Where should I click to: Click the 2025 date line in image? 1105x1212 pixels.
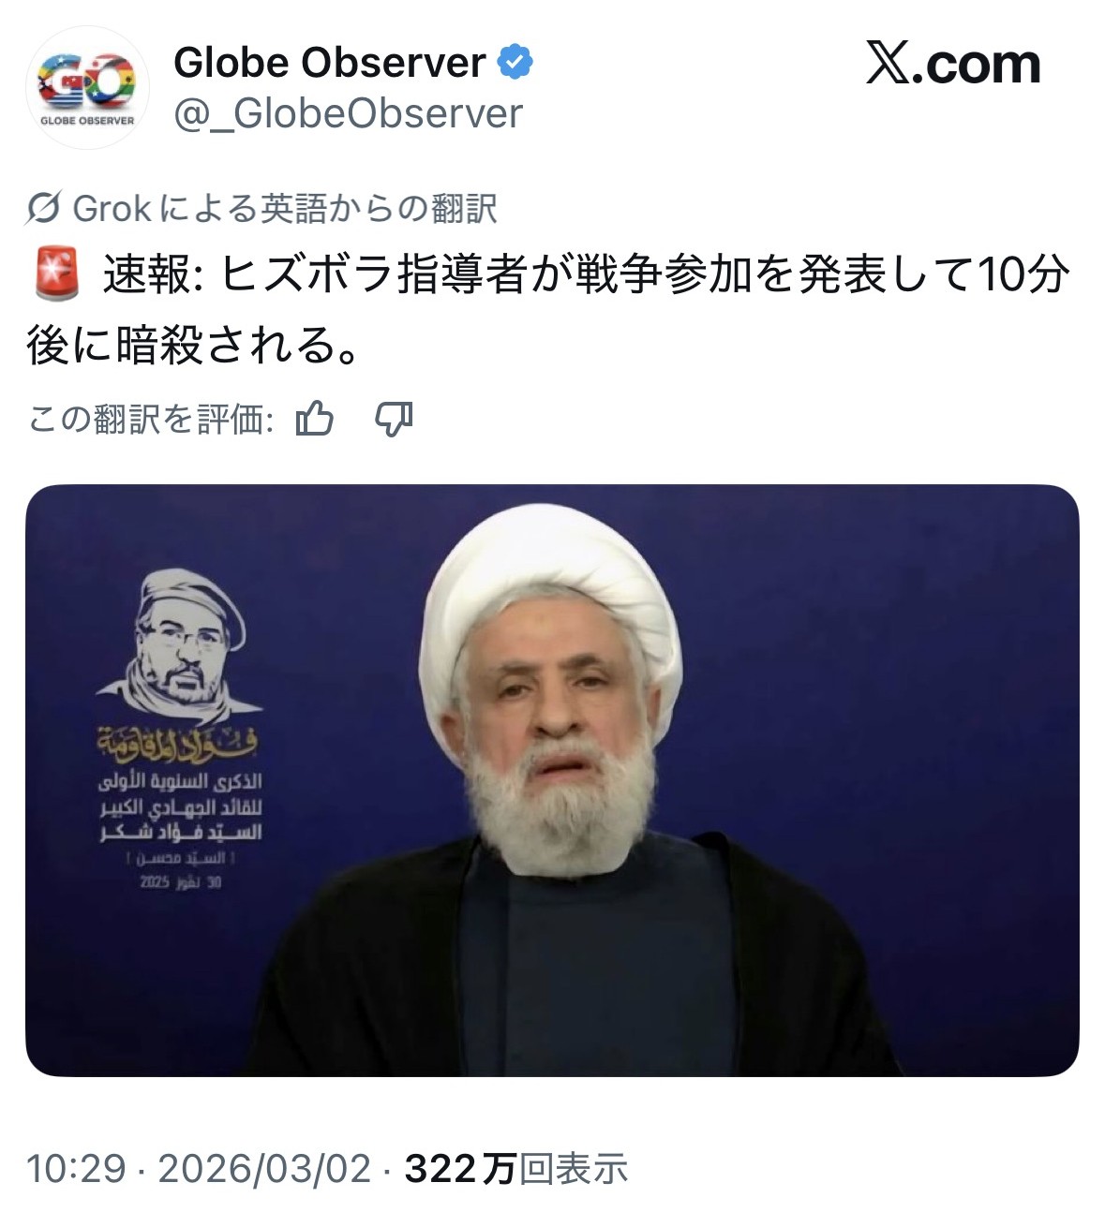tap(181, 882)
